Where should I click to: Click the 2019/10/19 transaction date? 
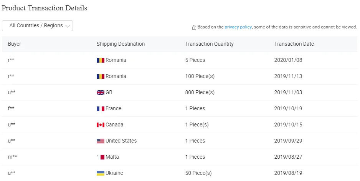pos(288,109)
